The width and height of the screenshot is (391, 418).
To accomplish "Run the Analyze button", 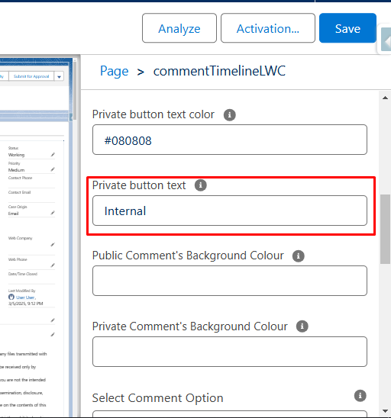I will (x=179, y=28).
